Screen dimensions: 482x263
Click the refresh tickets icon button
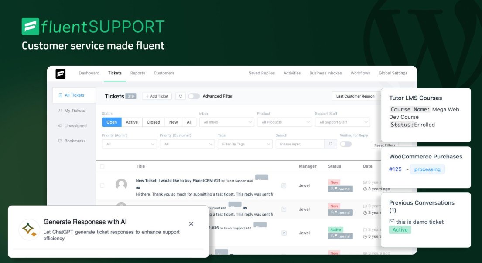tap(181, 96)
